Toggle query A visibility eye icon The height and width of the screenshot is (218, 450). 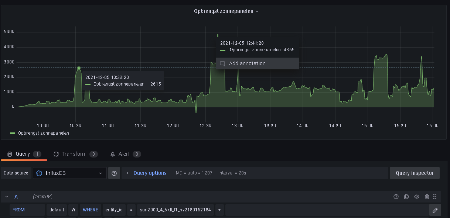417,197
